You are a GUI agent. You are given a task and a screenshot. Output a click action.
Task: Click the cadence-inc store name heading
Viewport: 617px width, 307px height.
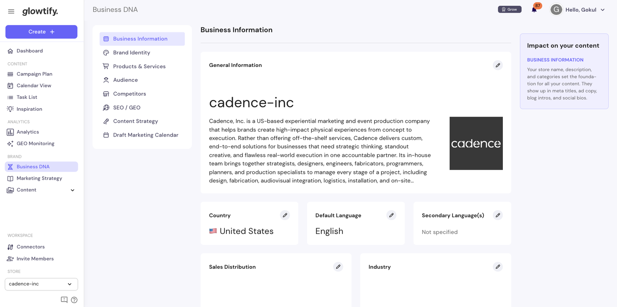pos(251,103)
